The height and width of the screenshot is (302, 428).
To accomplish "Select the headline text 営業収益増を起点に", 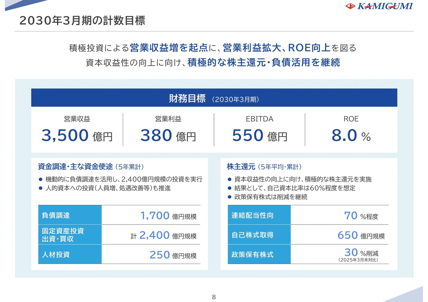I will pos(173,48).
